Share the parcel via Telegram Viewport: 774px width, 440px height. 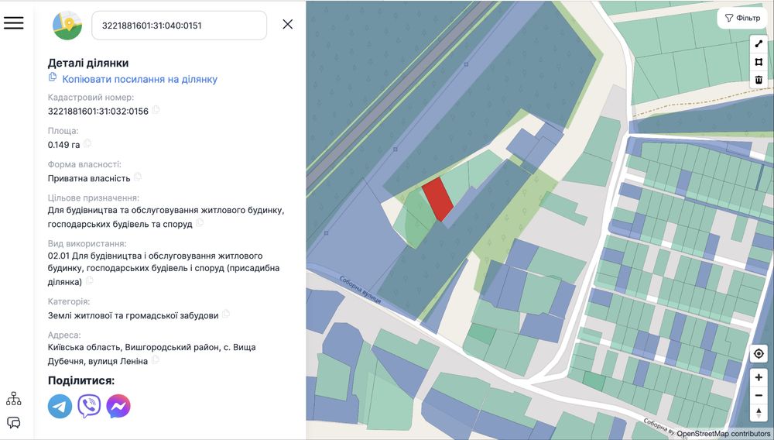(x=60, y=406)
